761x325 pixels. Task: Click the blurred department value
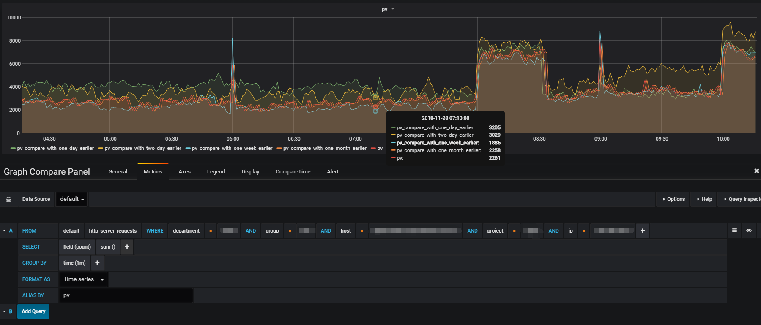pyautogui.click(x=229, y=230)
